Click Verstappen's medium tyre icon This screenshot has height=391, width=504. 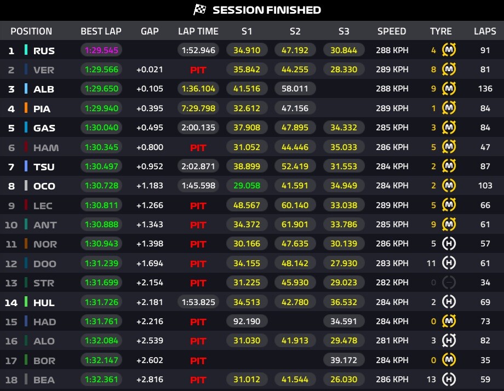(x=449, y=70)
